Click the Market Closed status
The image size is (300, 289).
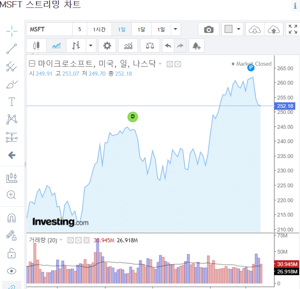[x=252, y=64]
